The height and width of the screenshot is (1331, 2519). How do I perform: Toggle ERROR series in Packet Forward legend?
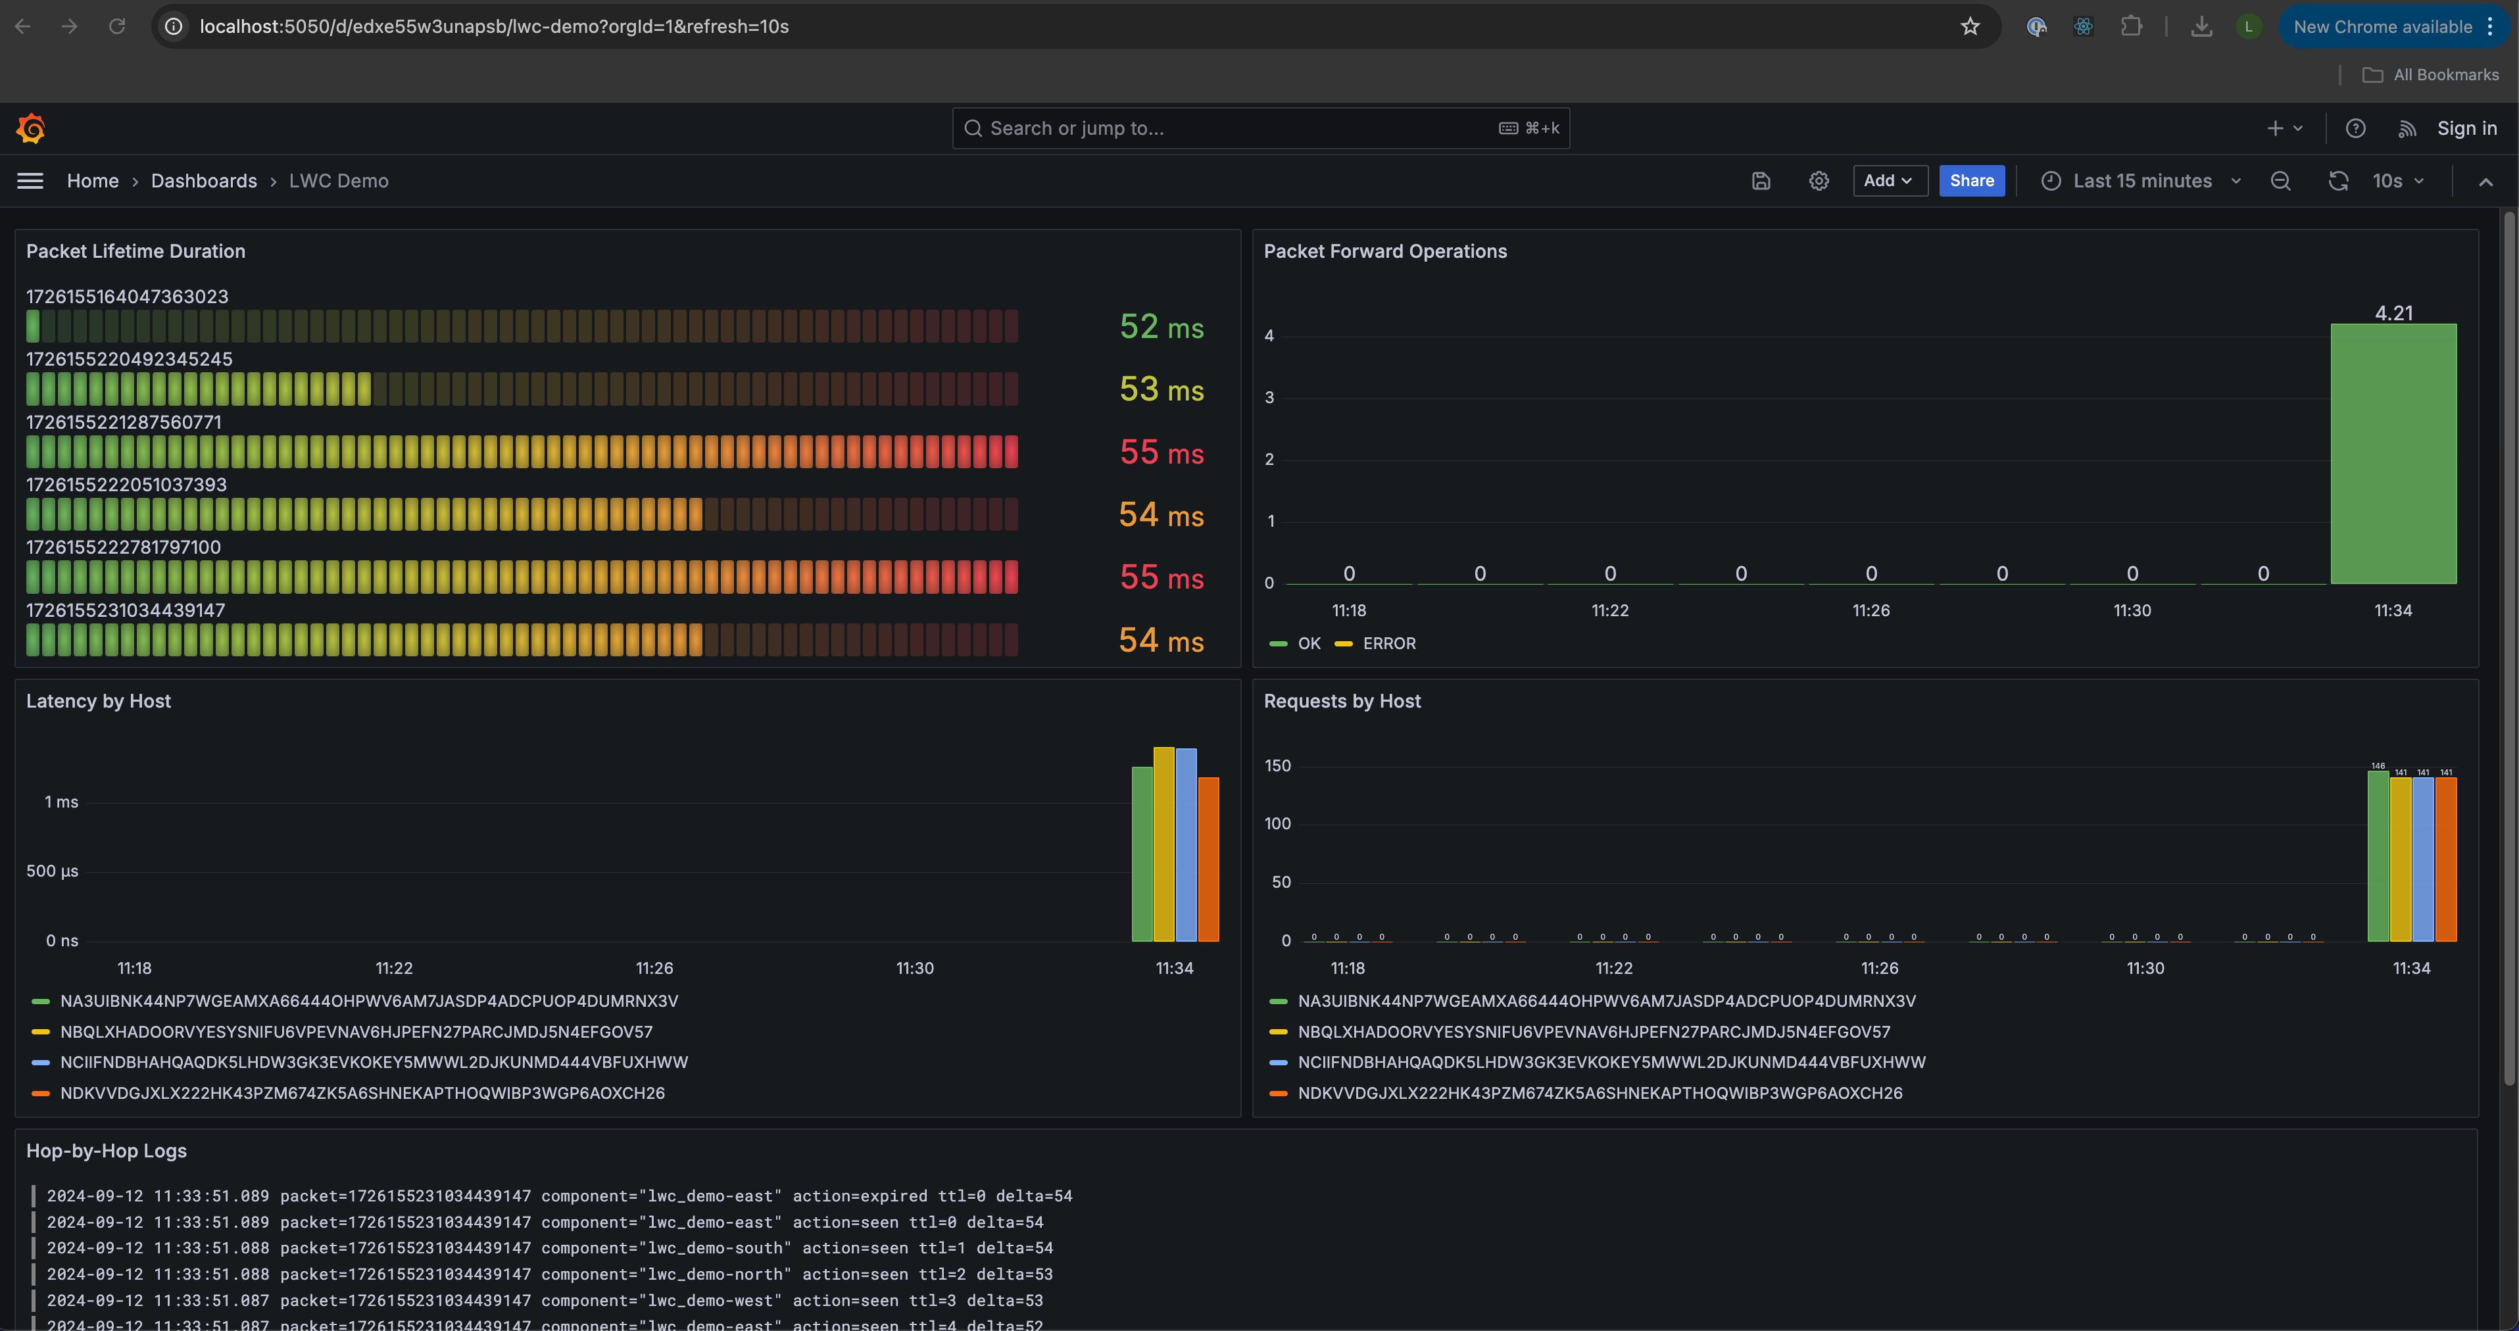tap(1388, 644)
